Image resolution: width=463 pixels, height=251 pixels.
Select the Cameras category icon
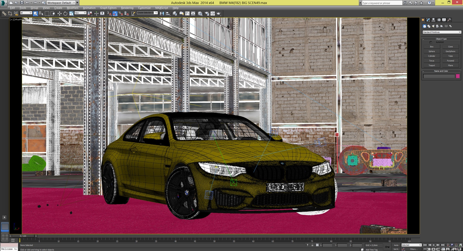point(437,26)
